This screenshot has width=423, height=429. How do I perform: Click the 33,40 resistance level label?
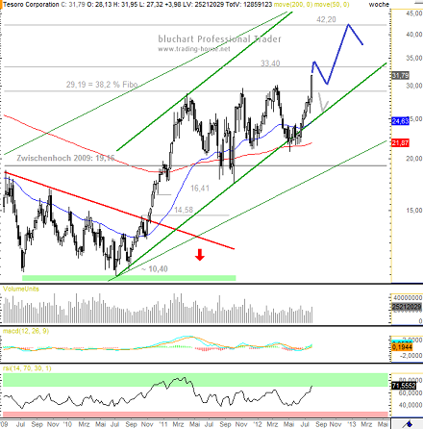point(270,63)
